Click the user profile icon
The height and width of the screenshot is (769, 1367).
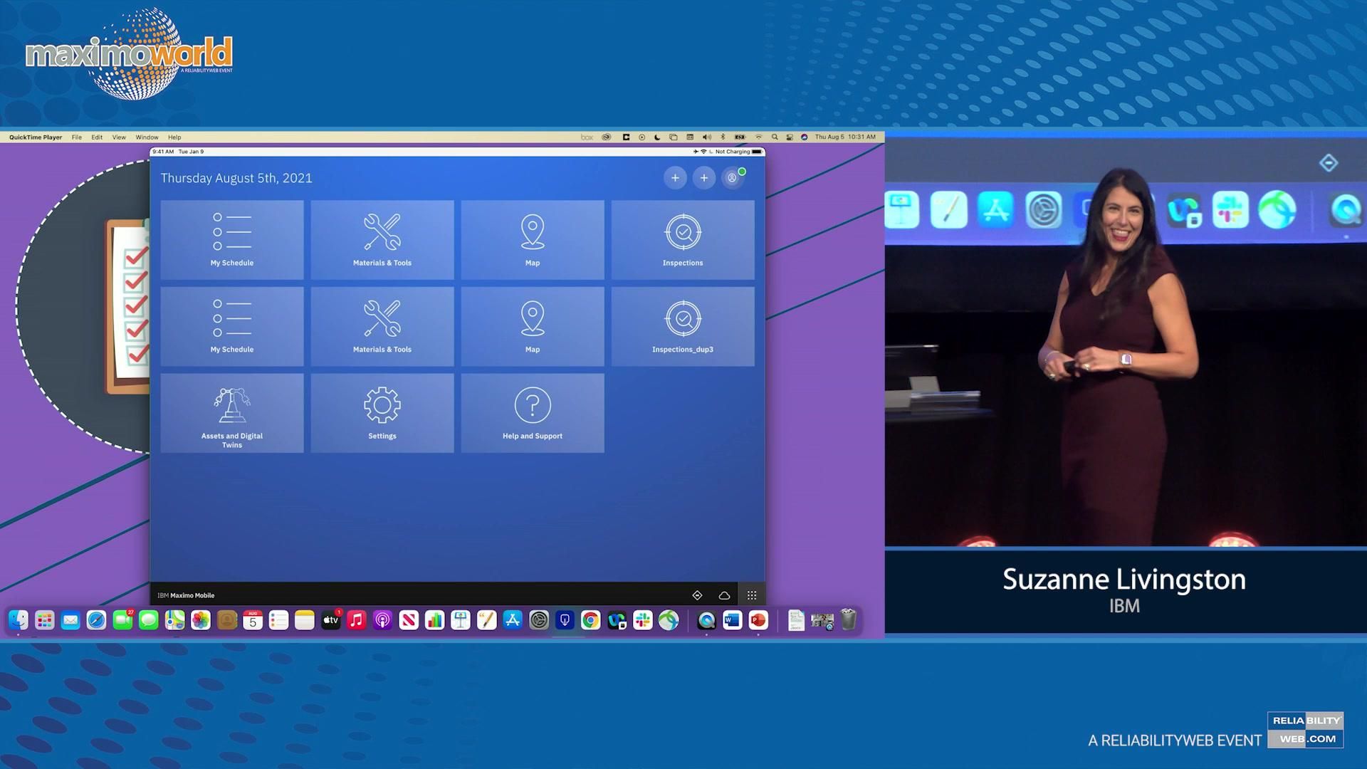(732, 178)
